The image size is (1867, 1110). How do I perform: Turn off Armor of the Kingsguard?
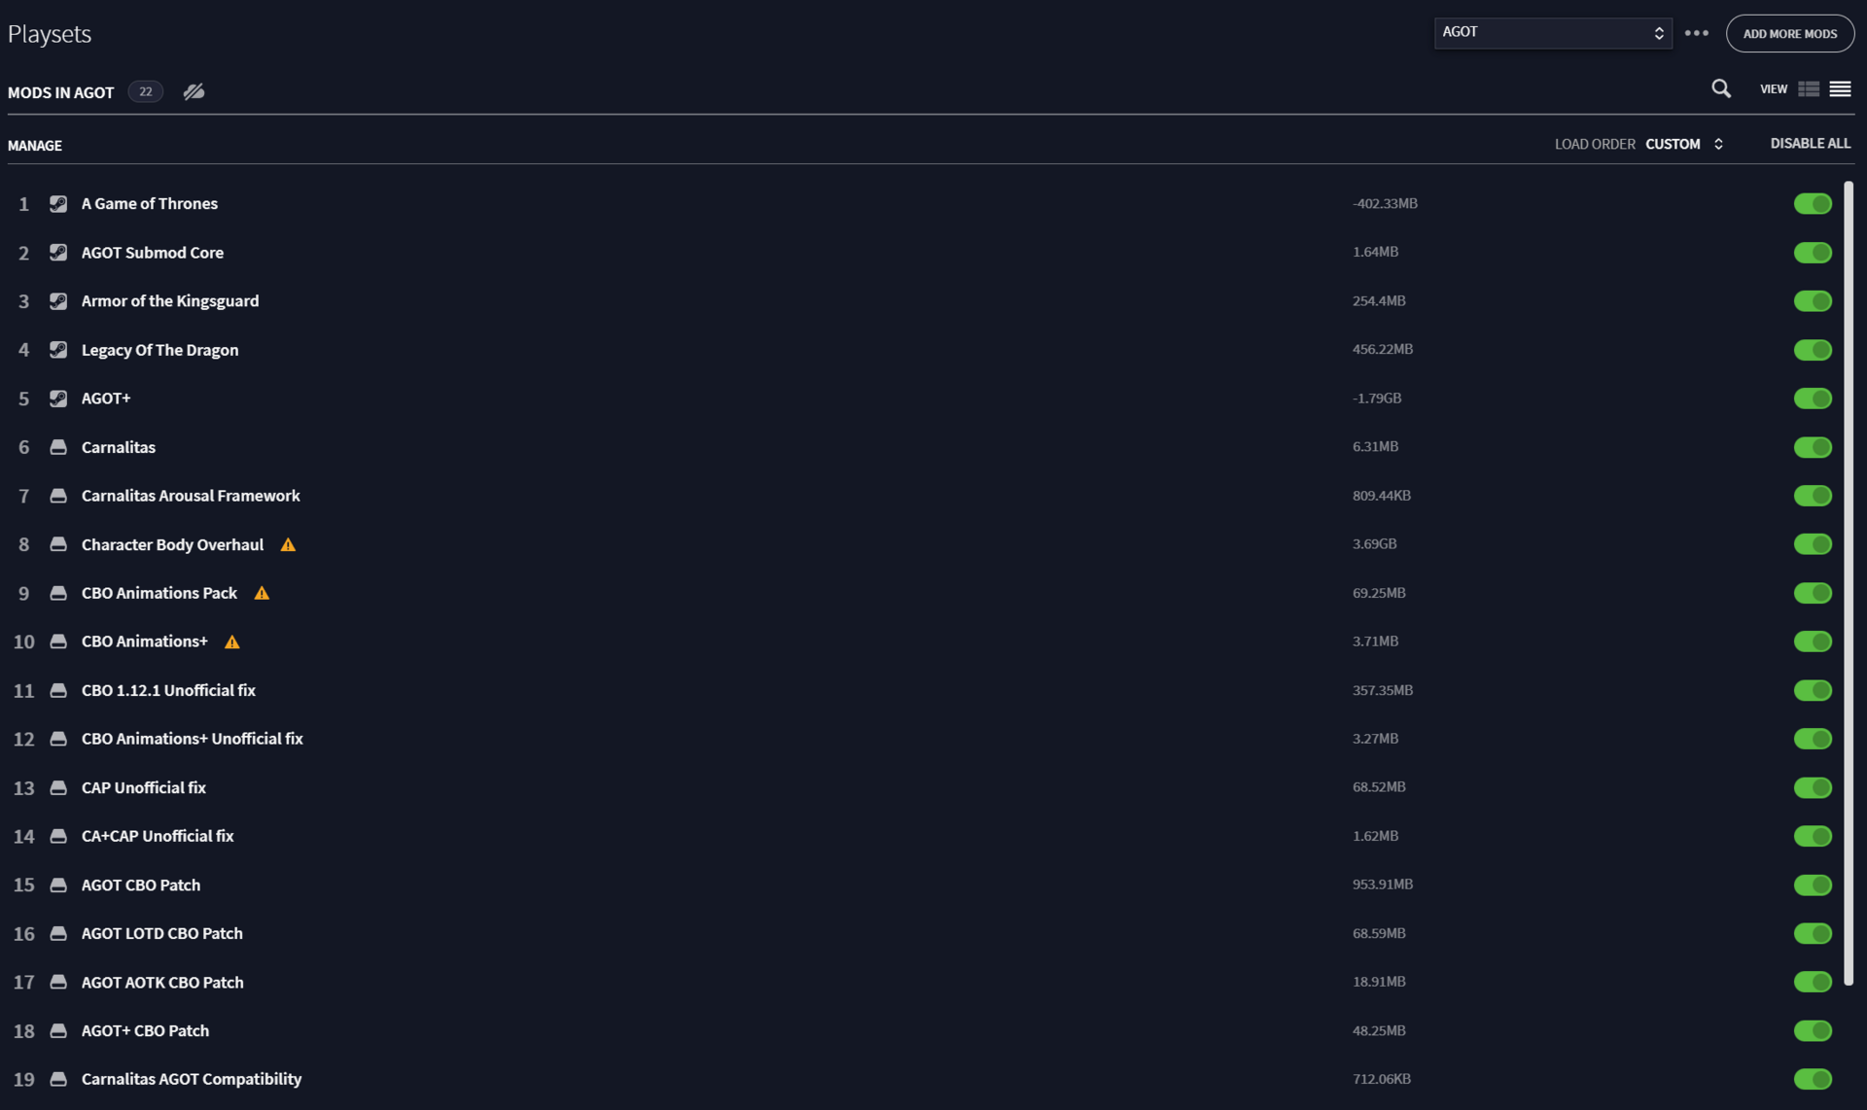click(x=1813, y=301)
